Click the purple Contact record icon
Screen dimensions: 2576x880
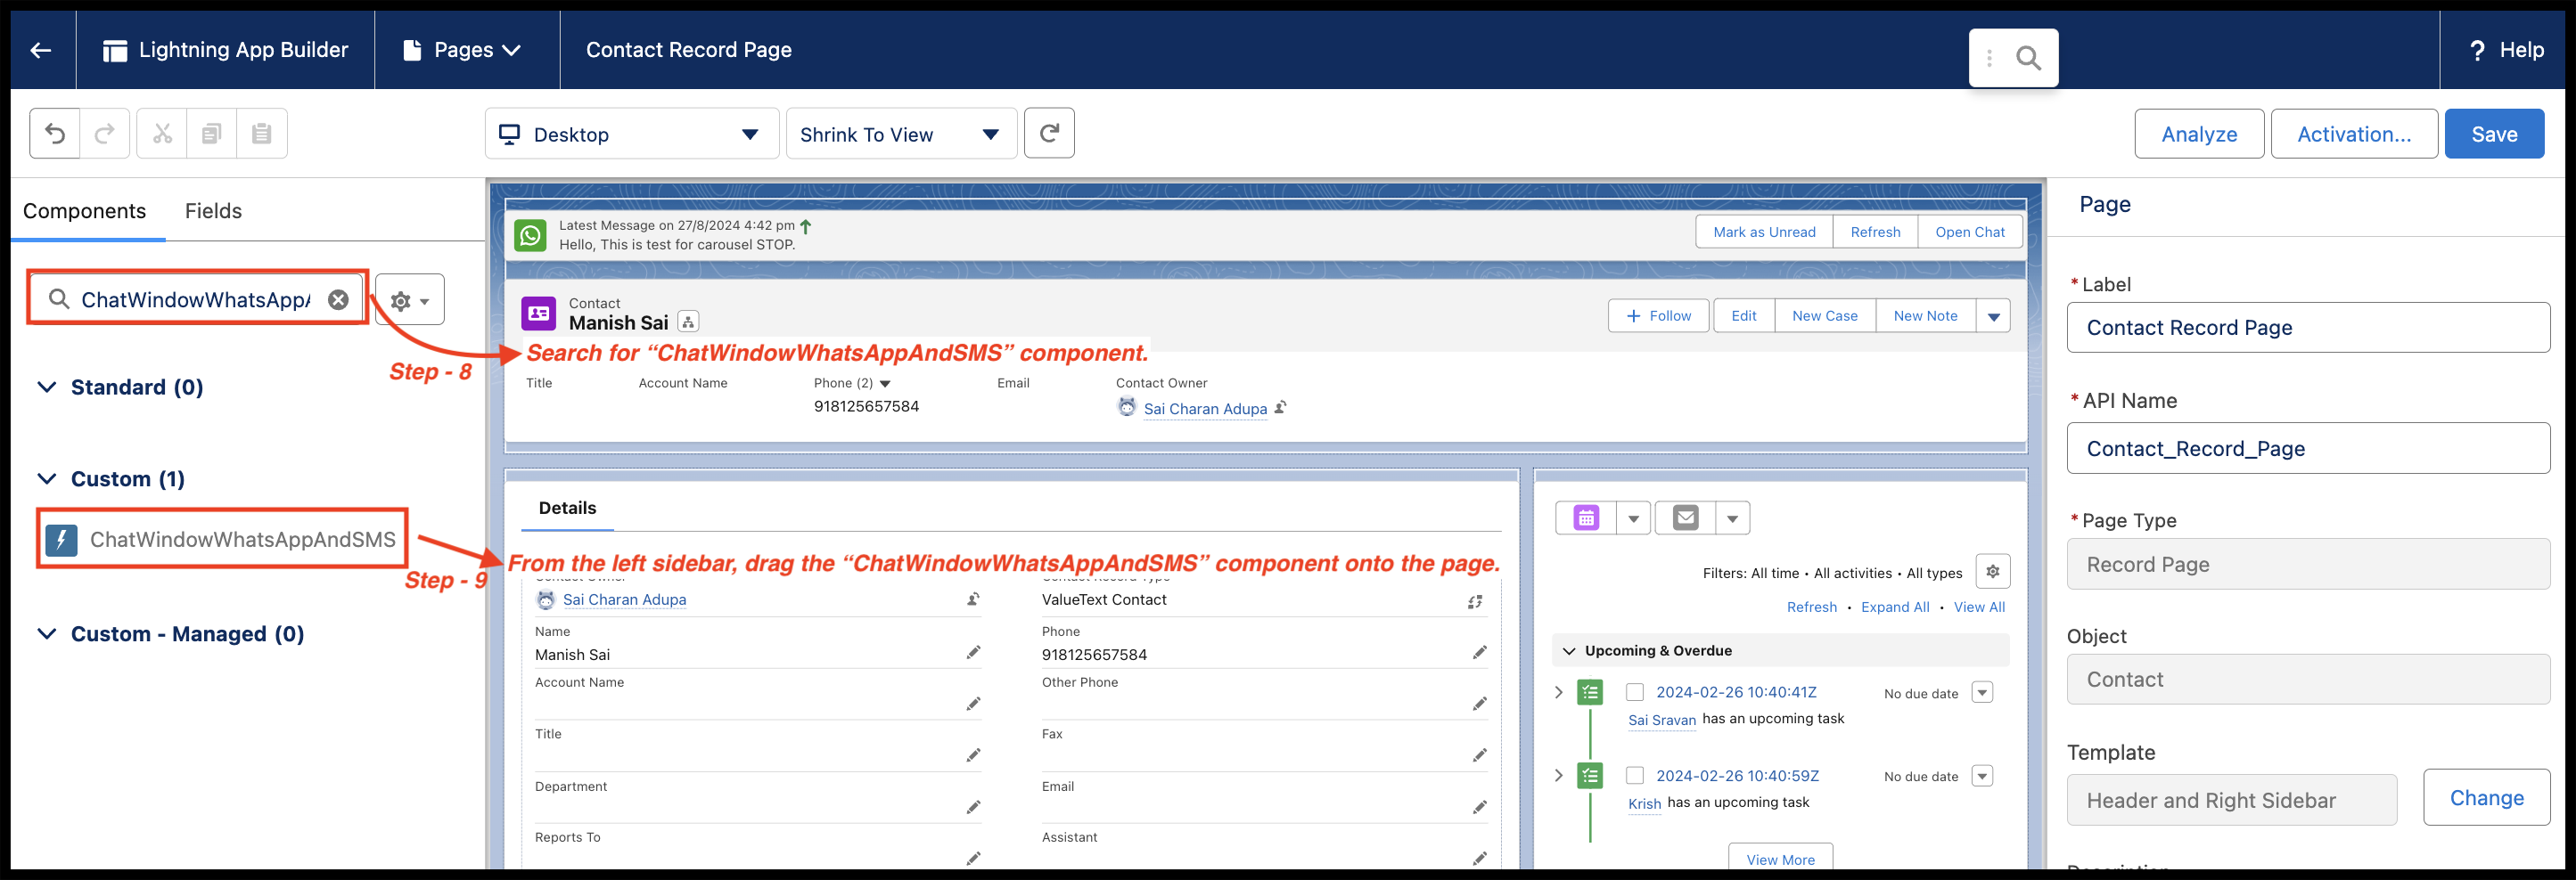539,314
